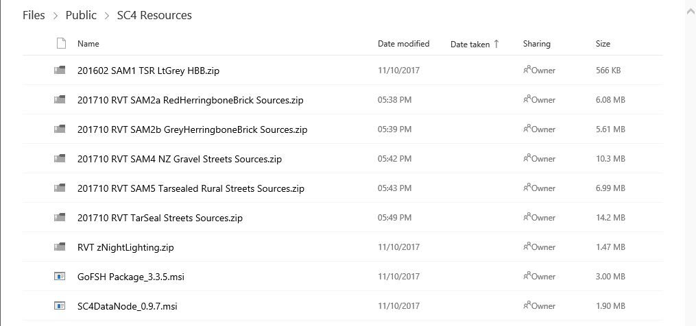Click the zip icon for SAM5 Tarsealed Rural Streets

coord(60,188)
